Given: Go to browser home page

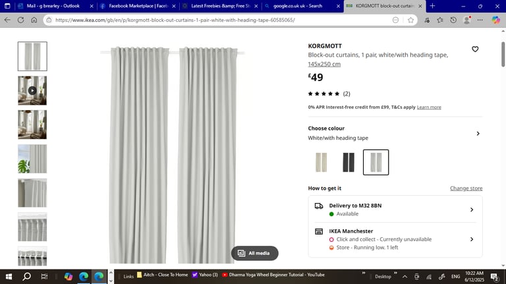Looking at the screenshot, I should point(34,20).
